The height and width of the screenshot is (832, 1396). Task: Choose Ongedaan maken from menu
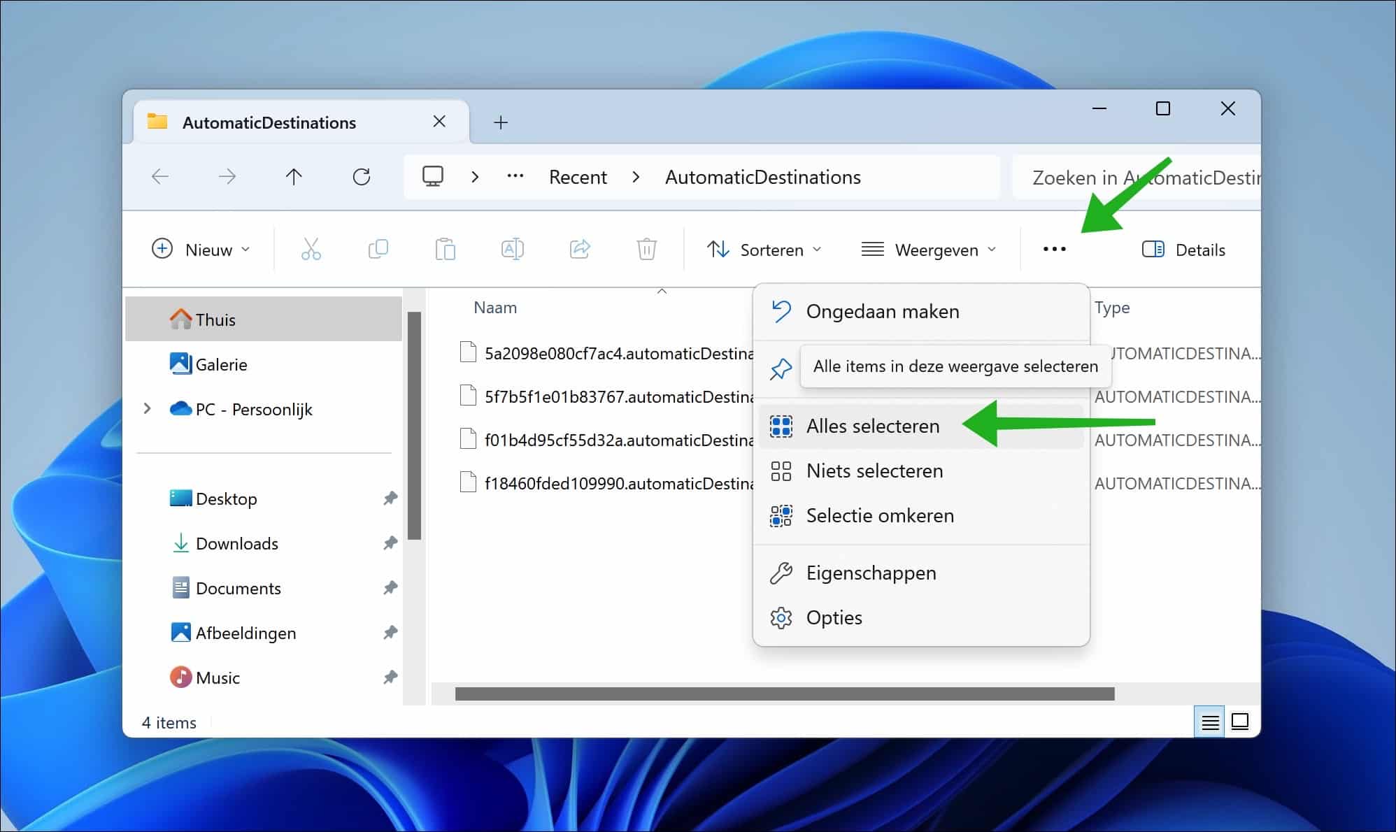920,312
